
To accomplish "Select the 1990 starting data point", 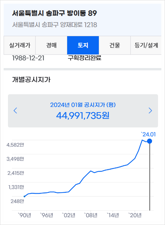I will coord(25,196).
